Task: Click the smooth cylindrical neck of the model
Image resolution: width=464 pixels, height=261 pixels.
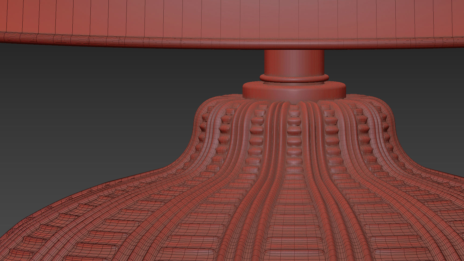Action: (x=294, y=62)
